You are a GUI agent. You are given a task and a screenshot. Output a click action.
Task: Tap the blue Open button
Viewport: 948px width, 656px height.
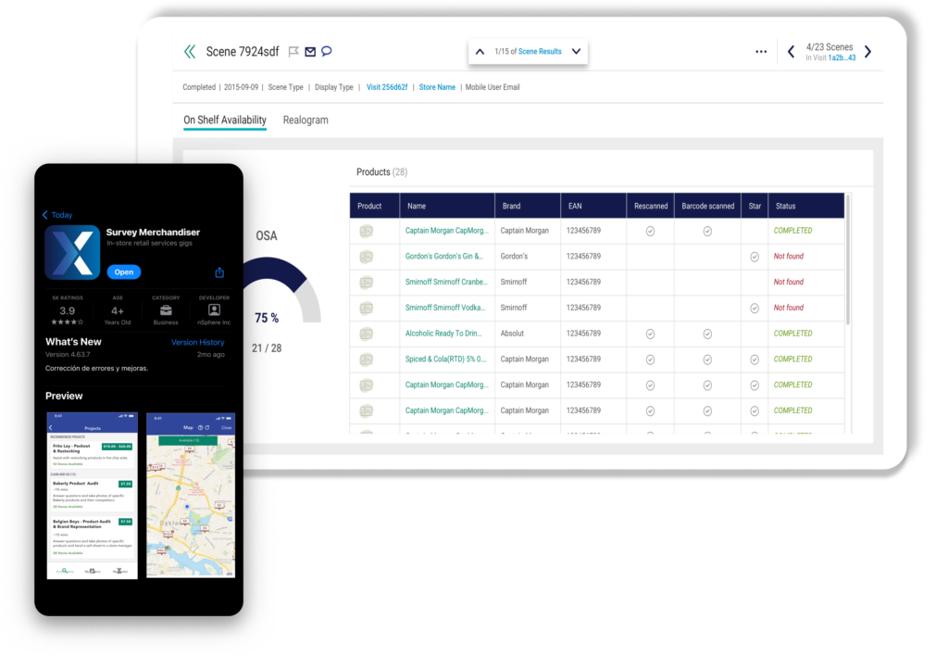pos(124,271)
